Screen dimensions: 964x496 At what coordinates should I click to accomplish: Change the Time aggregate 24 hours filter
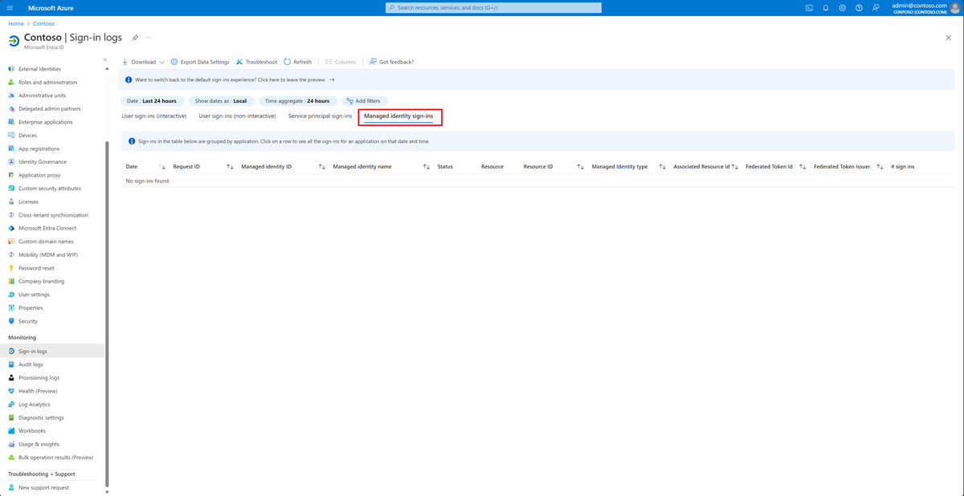pyautogui.click(x=297, y=101)
